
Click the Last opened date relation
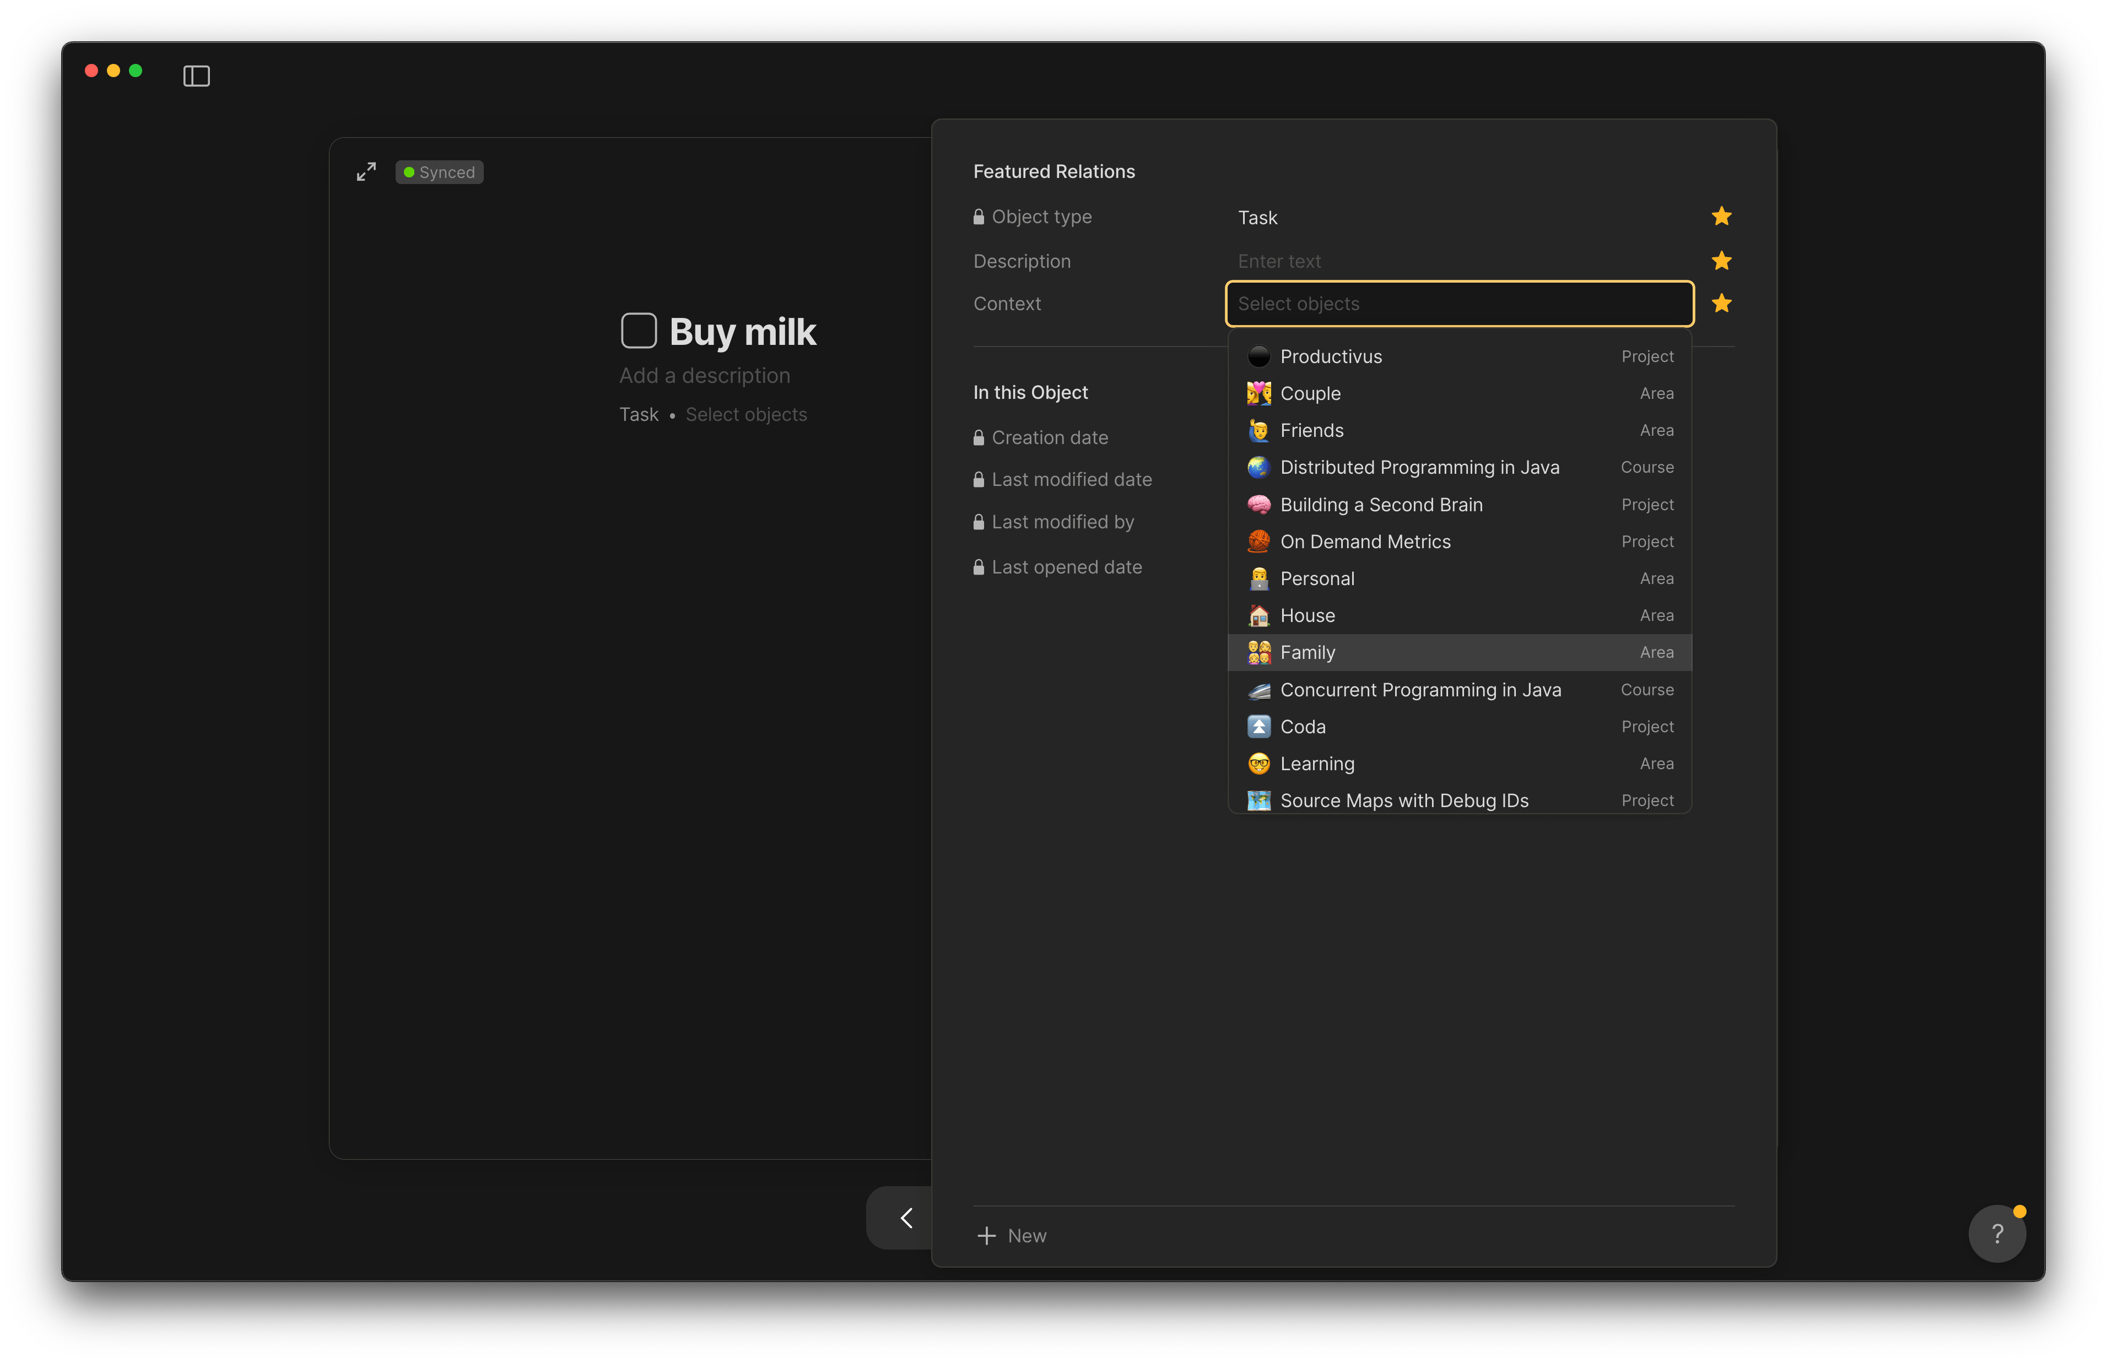coord(1057,567)
